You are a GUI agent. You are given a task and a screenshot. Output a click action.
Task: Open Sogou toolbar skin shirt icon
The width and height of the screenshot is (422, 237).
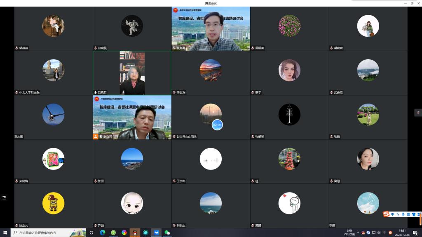coord(414,214)
